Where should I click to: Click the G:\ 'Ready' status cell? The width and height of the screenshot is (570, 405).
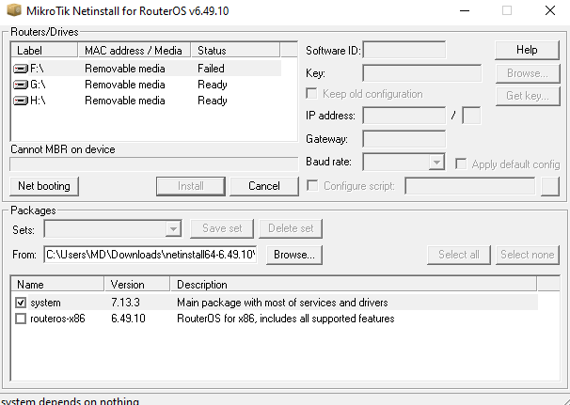[x=213, y=85]
